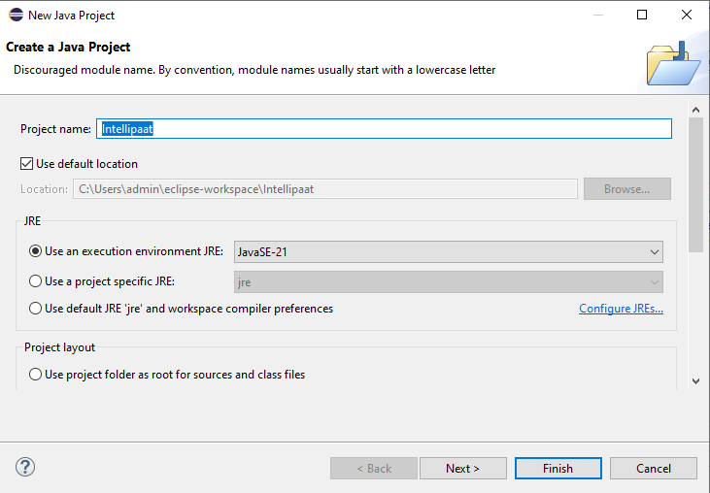Click the disabled Back button
The image size is (710, 493).
click(374, 468)
